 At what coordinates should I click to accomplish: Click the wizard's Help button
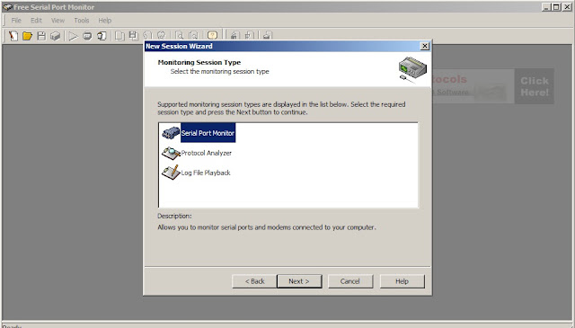[x=402, y=281]
